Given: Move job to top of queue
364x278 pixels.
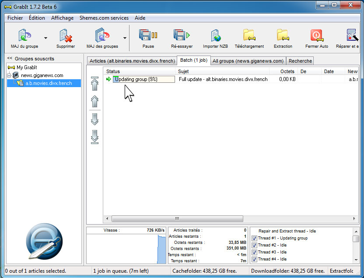Looking at the screenshot, I should (94, 84).
